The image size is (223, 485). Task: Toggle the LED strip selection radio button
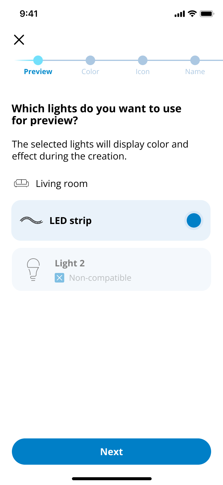[194, 220]
